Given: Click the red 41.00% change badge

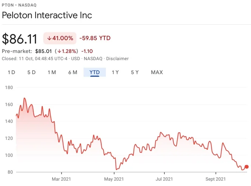Looking at the screenshot, I should tap(60, 38).
